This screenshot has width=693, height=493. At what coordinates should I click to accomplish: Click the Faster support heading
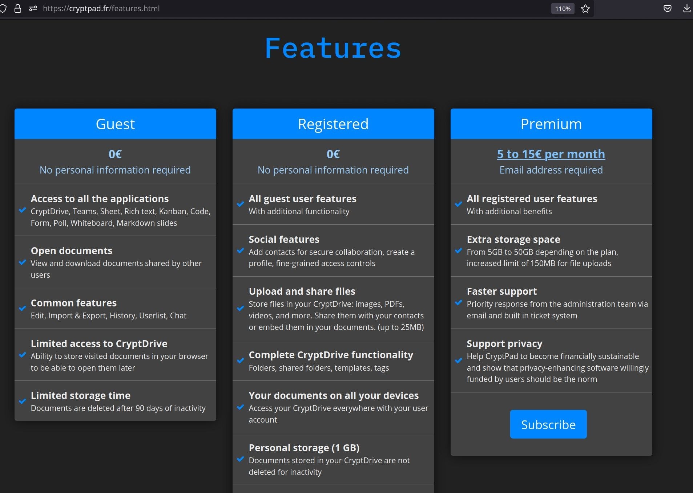click(x=502, y=291)
